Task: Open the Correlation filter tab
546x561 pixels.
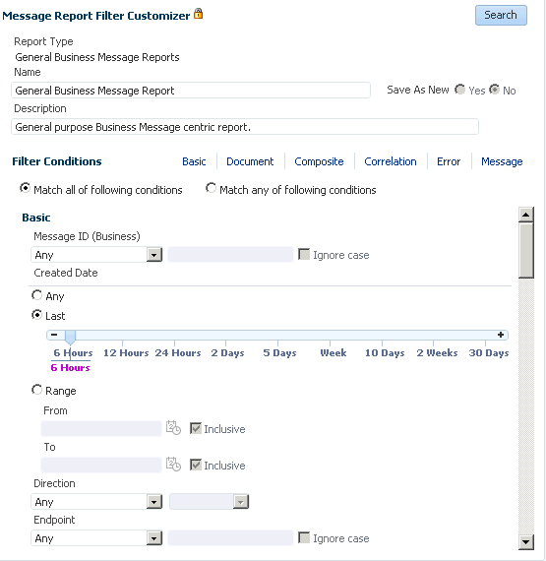Action: [391, 161]
